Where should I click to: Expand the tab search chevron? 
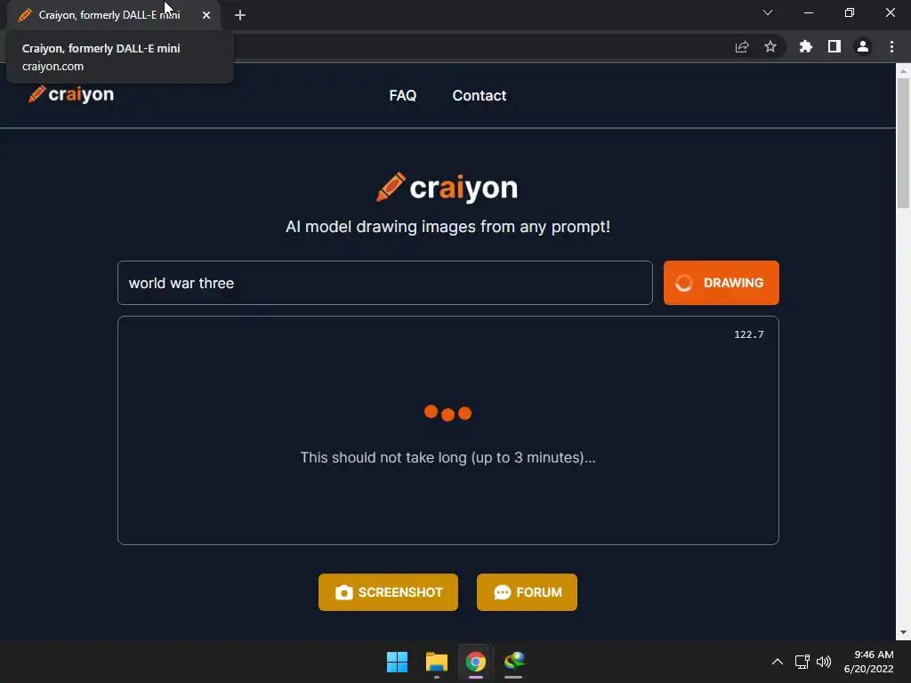point(768,12)
